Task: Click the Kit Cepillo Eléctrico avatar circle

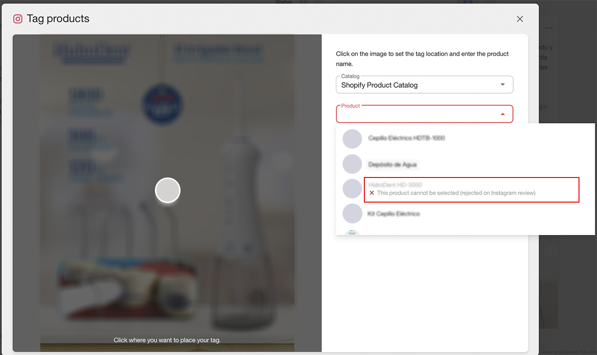Action: coord(352,213)
